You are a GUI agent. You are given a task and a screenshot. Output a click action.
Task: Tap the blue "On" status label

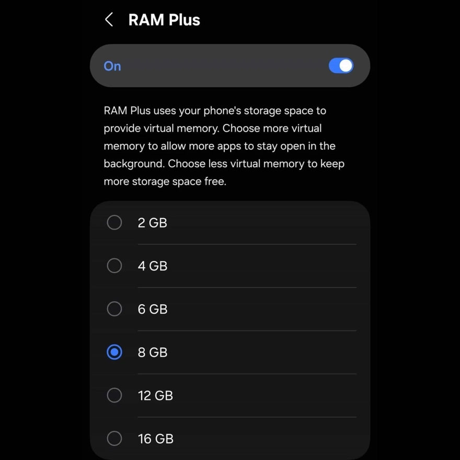click(112, 66)
